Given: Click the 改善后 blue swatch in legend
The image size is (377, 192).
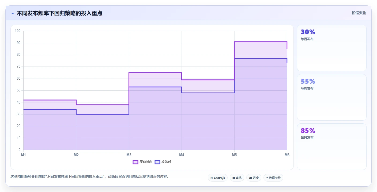Looking at the screenshot, I should (157, 162).
